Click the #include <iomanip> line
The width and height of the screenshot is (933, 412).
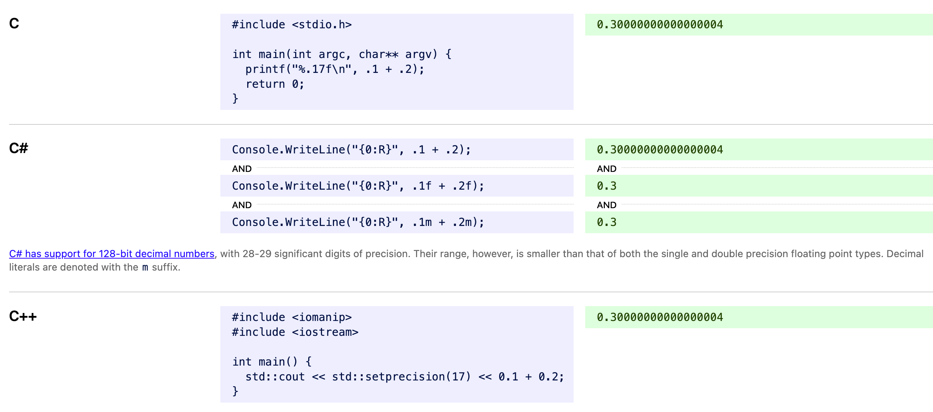(x=292, y=317)
